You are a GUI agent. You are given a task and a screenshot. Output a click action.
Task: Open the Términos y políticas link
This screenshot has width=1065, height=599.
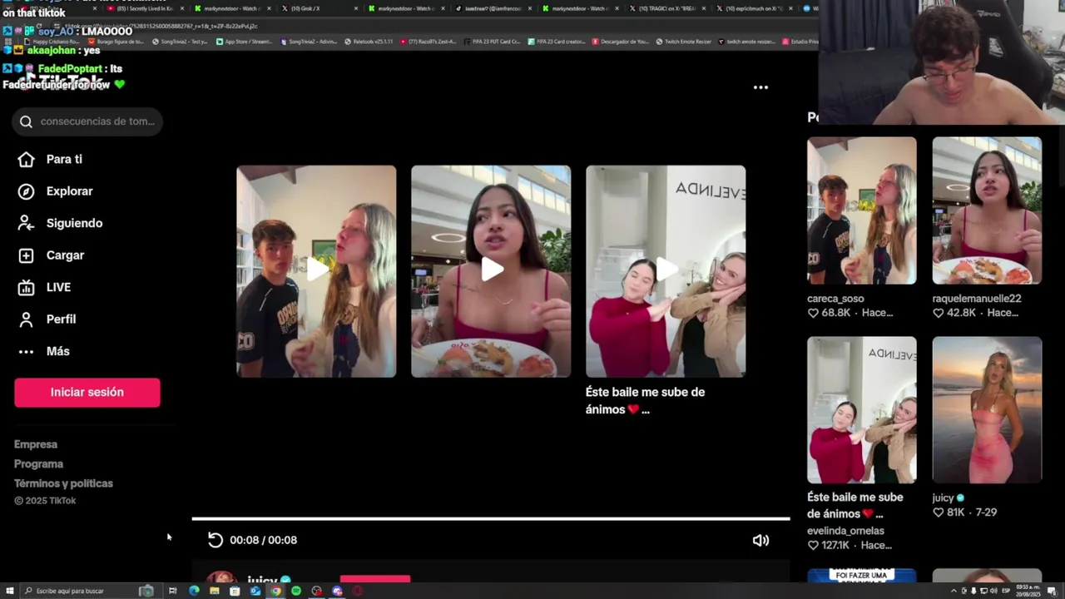point(63,483)
